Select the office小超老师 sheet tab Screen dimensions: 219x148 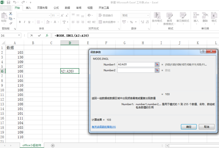32,145
